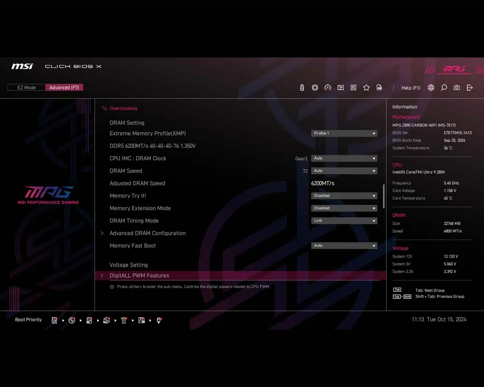Image resolution: width=484 pixels, height=387 pixels.
Task: Select the third boot device, USB hard disk
Action: 89,320
